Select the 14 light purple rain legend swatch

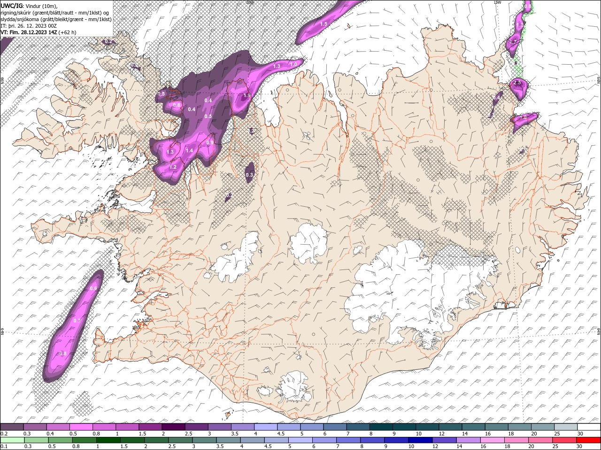click(468, 440)
